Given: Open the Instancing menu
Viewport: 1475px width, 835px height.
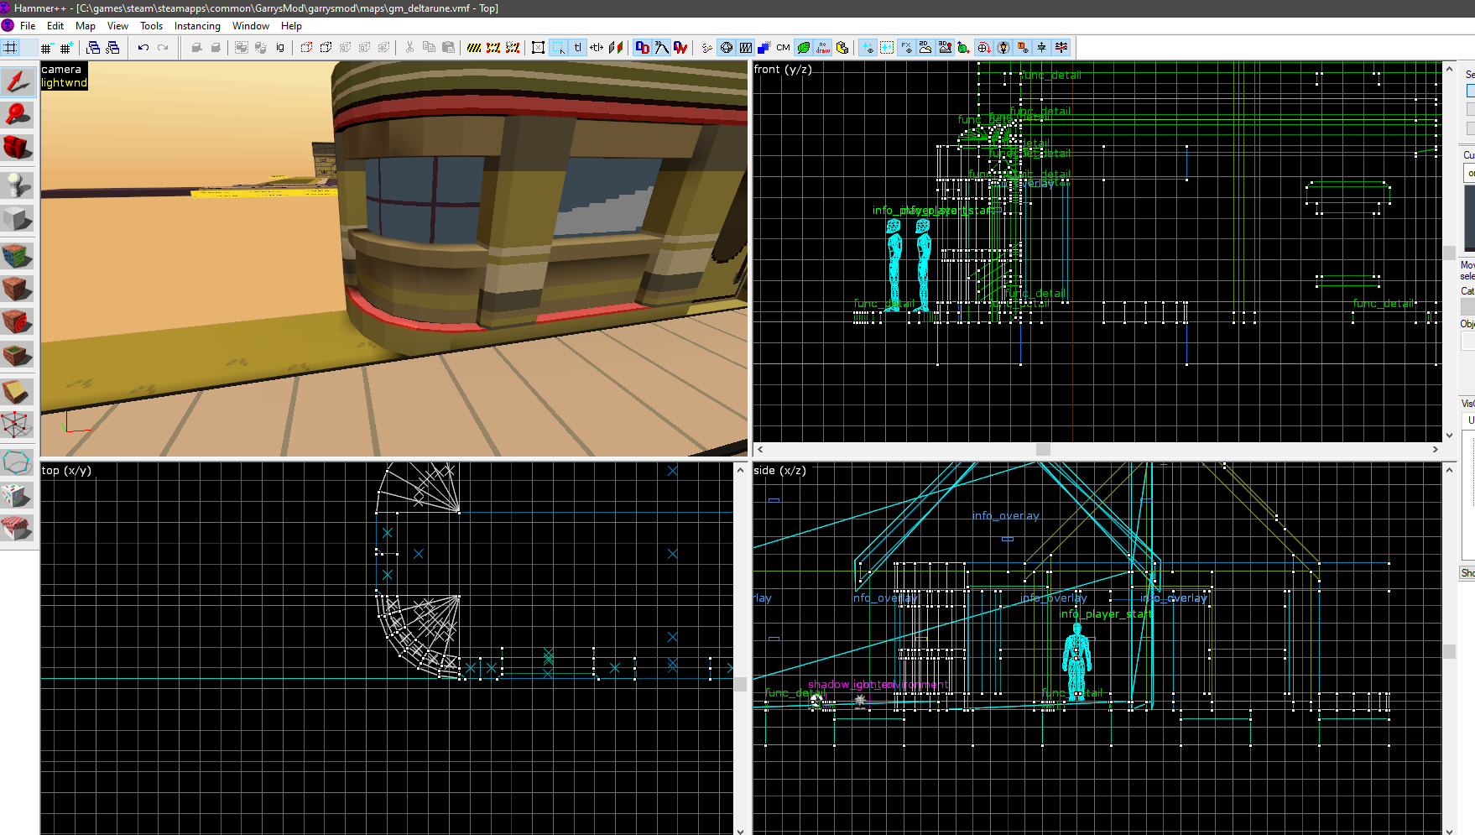Looking at the screenshot, I should (197, 26).
